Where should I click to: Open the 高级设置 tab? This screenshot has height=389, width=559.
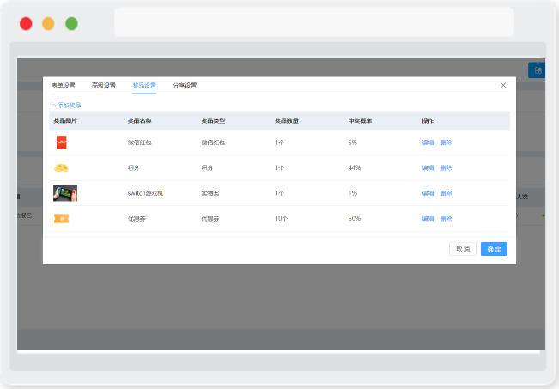pyautogui.click(x=104, y=86)
